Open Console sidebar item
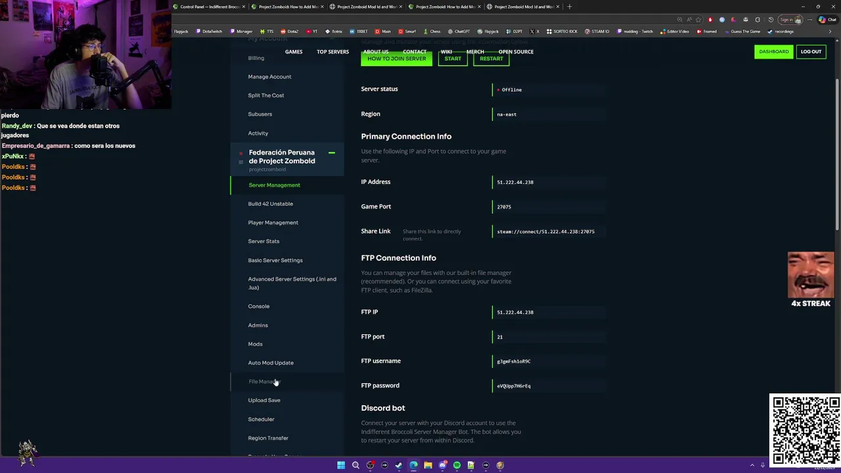The image size is (841, 473). pyautogui.click(x=259, y=306)
